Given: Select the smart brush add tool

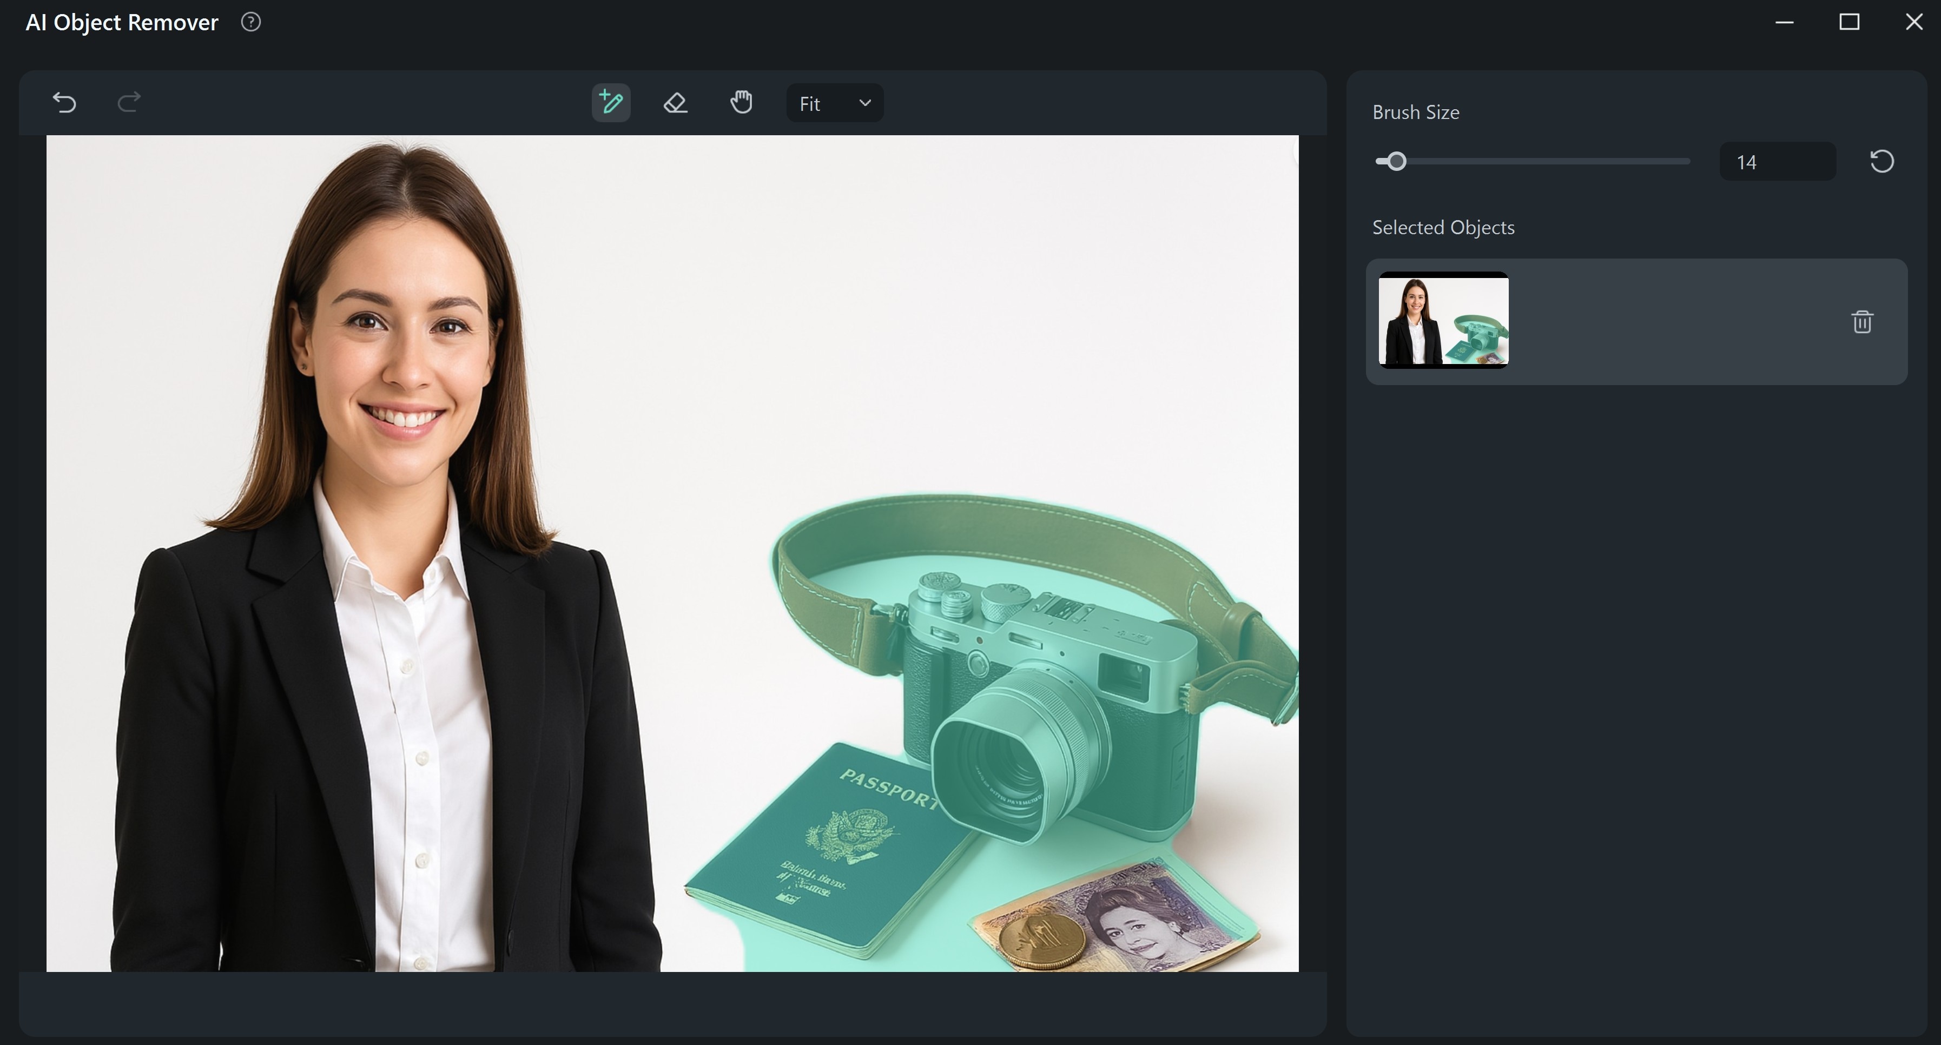Looking at the screenshot, I should coord(611,102).
